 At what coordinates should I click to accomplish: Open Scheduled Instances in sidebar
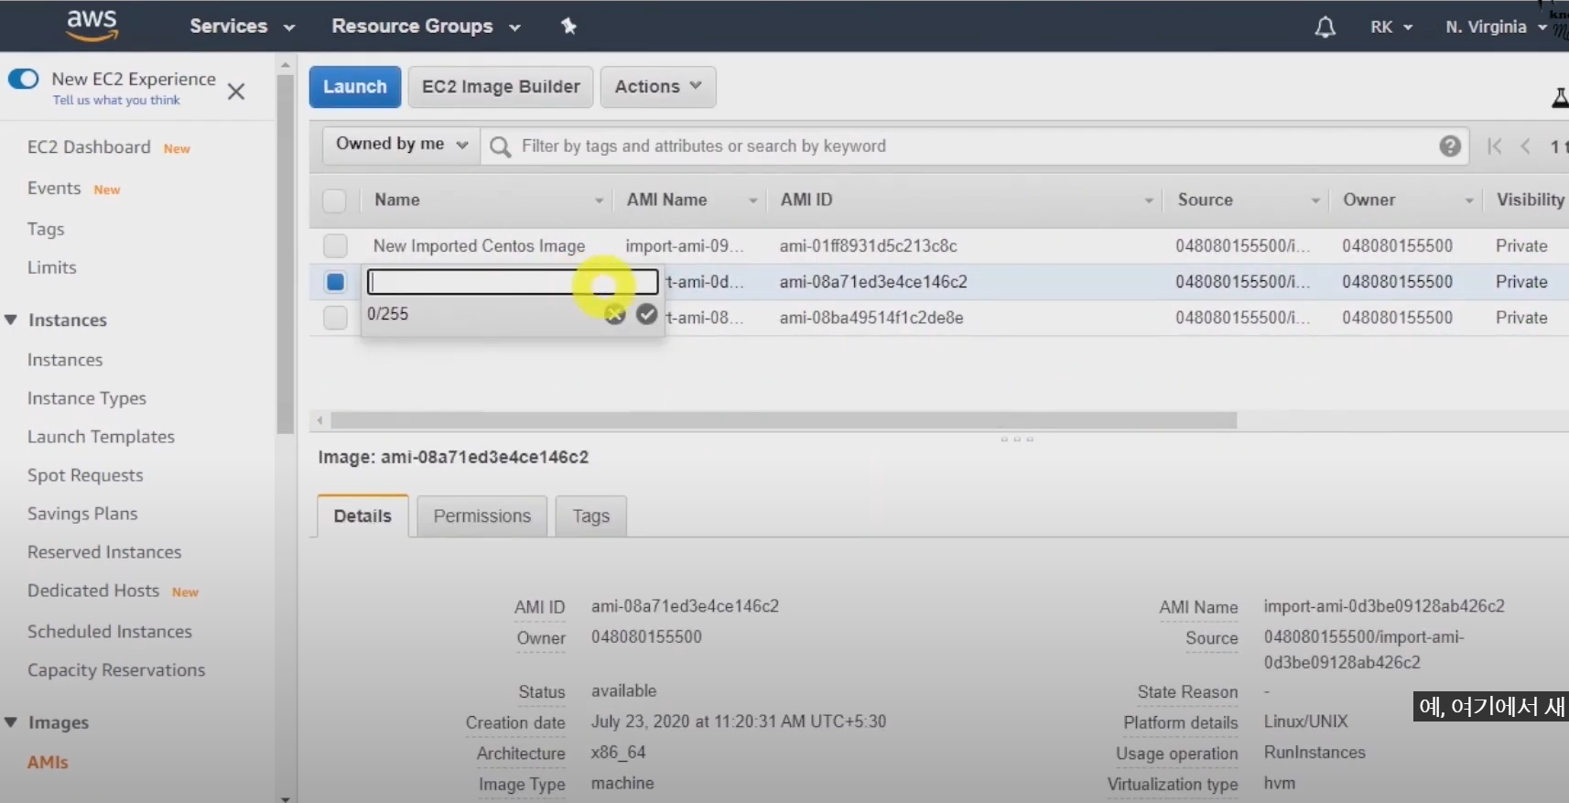pos(110,632)
